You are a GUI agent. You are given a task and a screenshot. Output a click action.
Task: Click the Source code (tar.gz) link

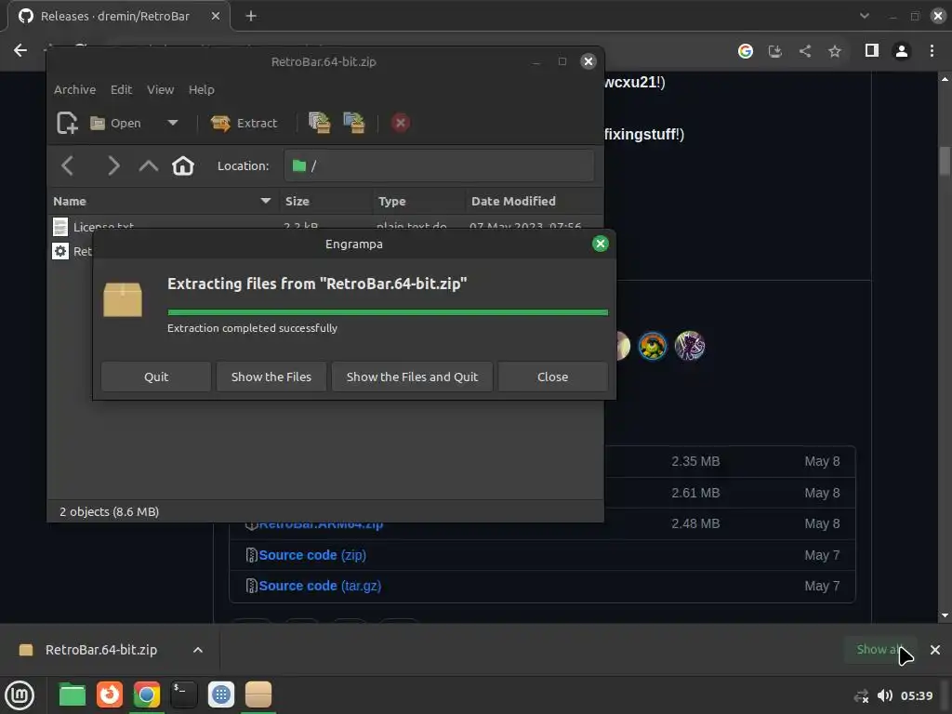pos(320,586)
